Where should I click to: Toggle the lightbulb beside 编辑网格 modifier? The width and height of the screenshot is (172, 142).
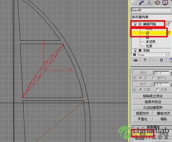tap(135, 24)
